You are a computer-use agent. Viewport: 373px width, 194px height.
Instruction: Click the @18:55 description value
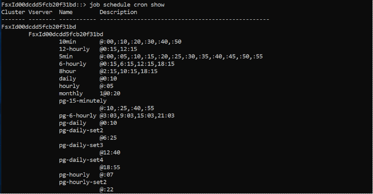(x=110, y=167)
